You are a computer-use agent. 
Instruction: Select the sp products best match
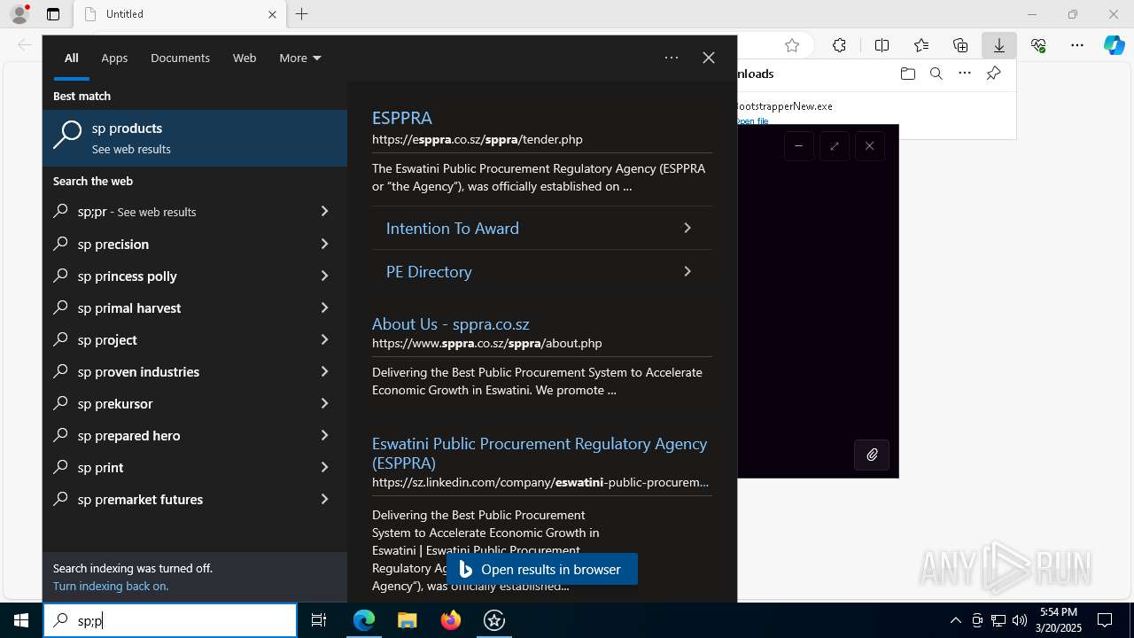pyautogui.click(x=195, y=138)
